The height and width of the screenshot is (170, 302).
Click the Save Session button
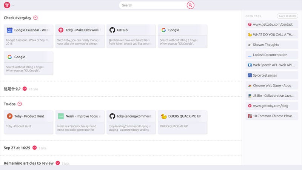coord(287,16)
